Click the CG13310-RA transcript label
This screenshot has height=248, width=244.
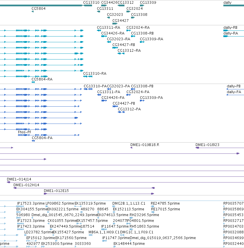click(x=95, y=74)
